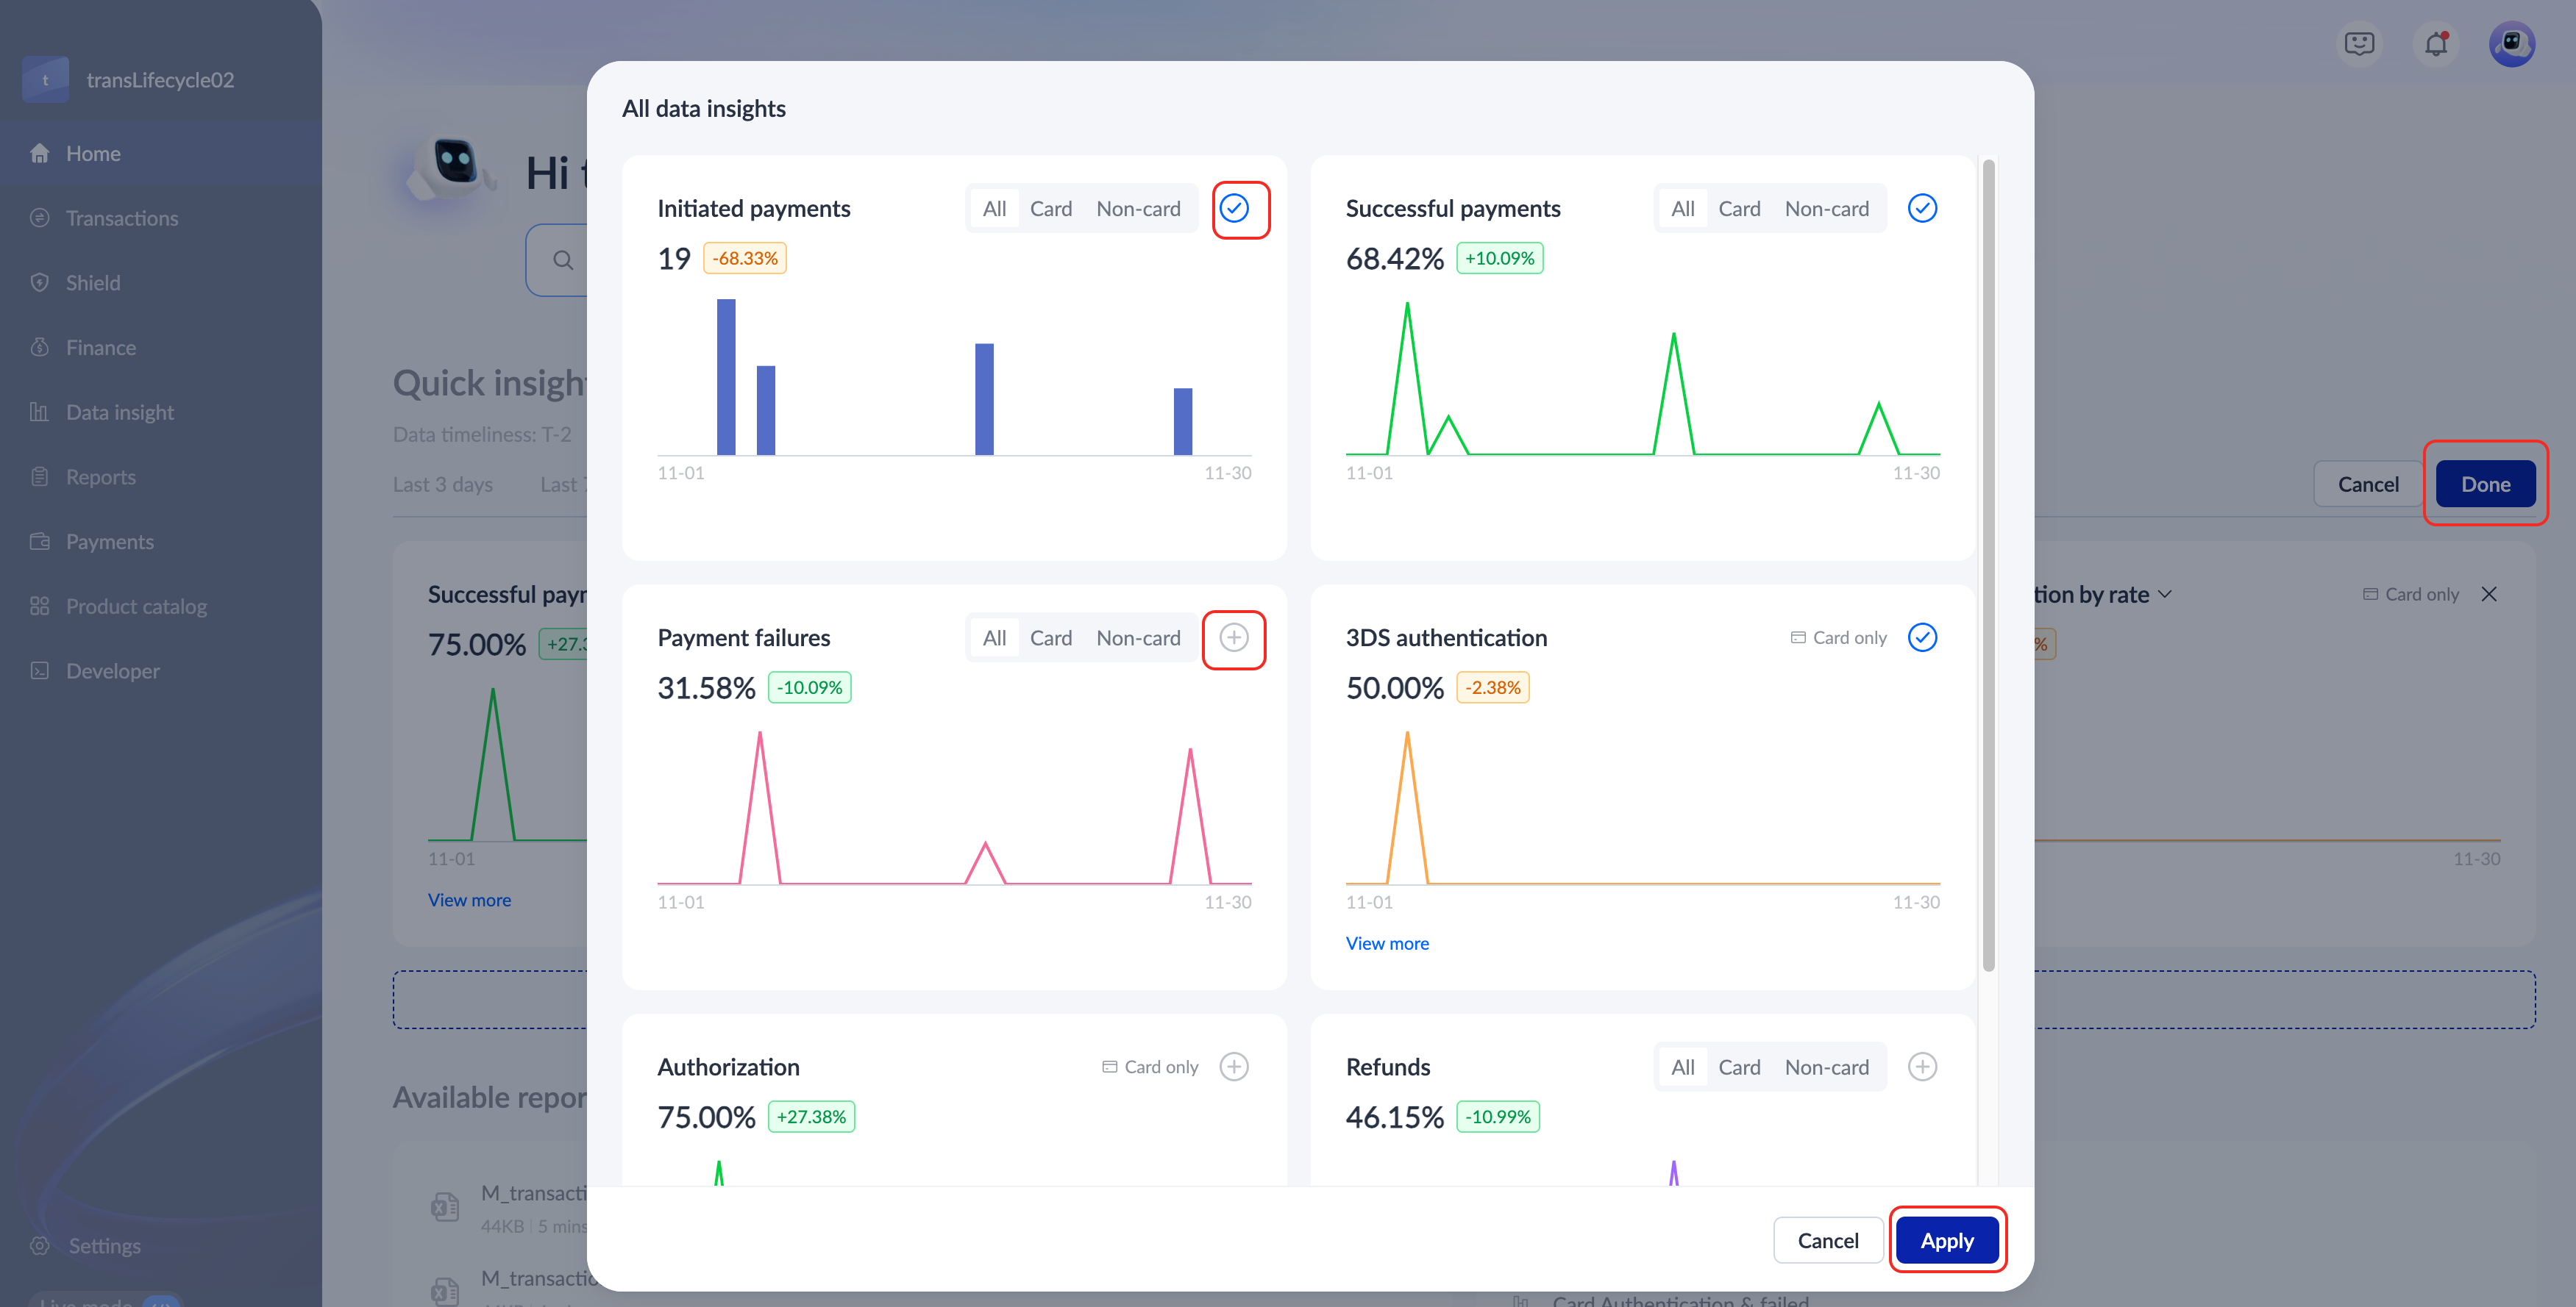Open Data insight in the sidebar
Screen dimensions: 2576x1307
click(x=119, y=412)
